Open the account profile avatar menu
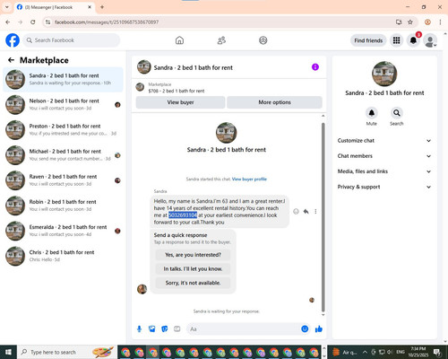This screenshot has width=448, height=359. click(x=430, y=40)
